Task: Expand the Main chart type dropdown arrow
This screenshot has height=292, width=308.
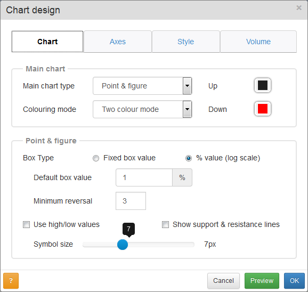Action: [x=187, y=86]
